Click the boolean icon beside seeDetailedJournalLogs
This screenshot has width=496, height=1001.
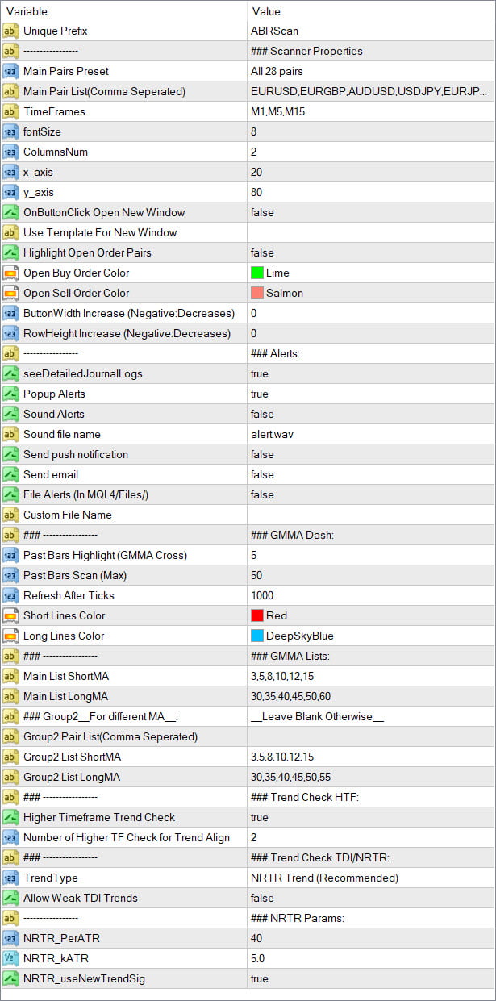point(10,373)
